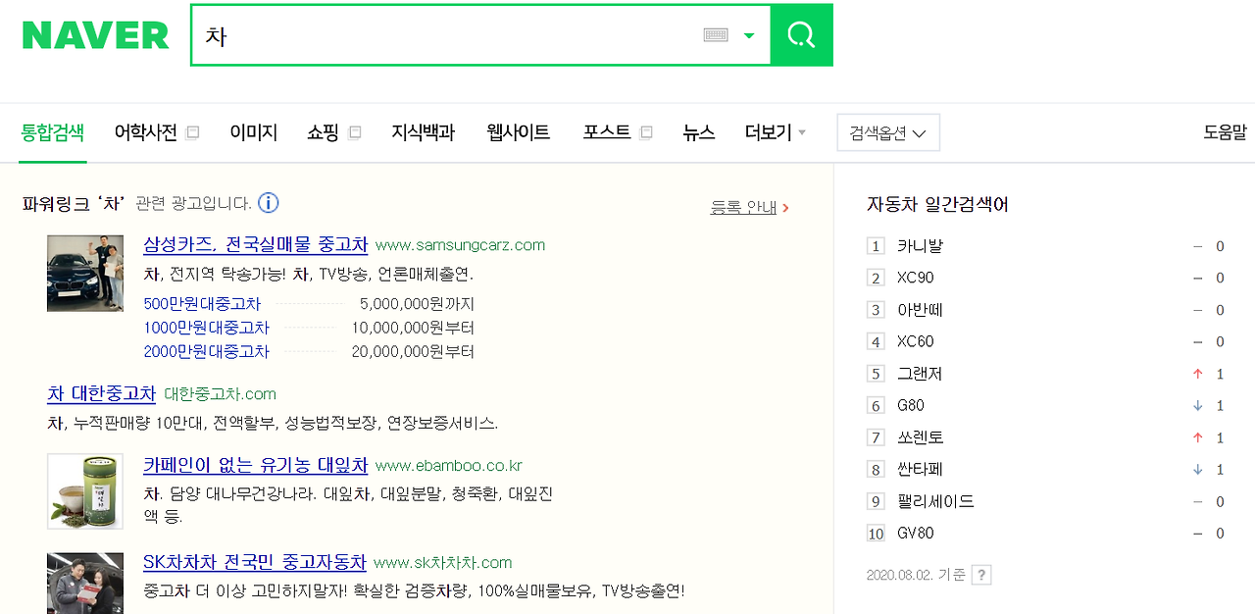The width and height of the screenshot is (1255, 614).
Task: Click the NAVER logo
Action: pos(94,34)
